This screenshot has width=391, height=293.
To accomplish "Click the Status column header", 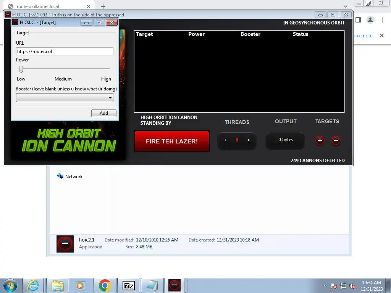I will pyautogui.click(x=300, y=34).
